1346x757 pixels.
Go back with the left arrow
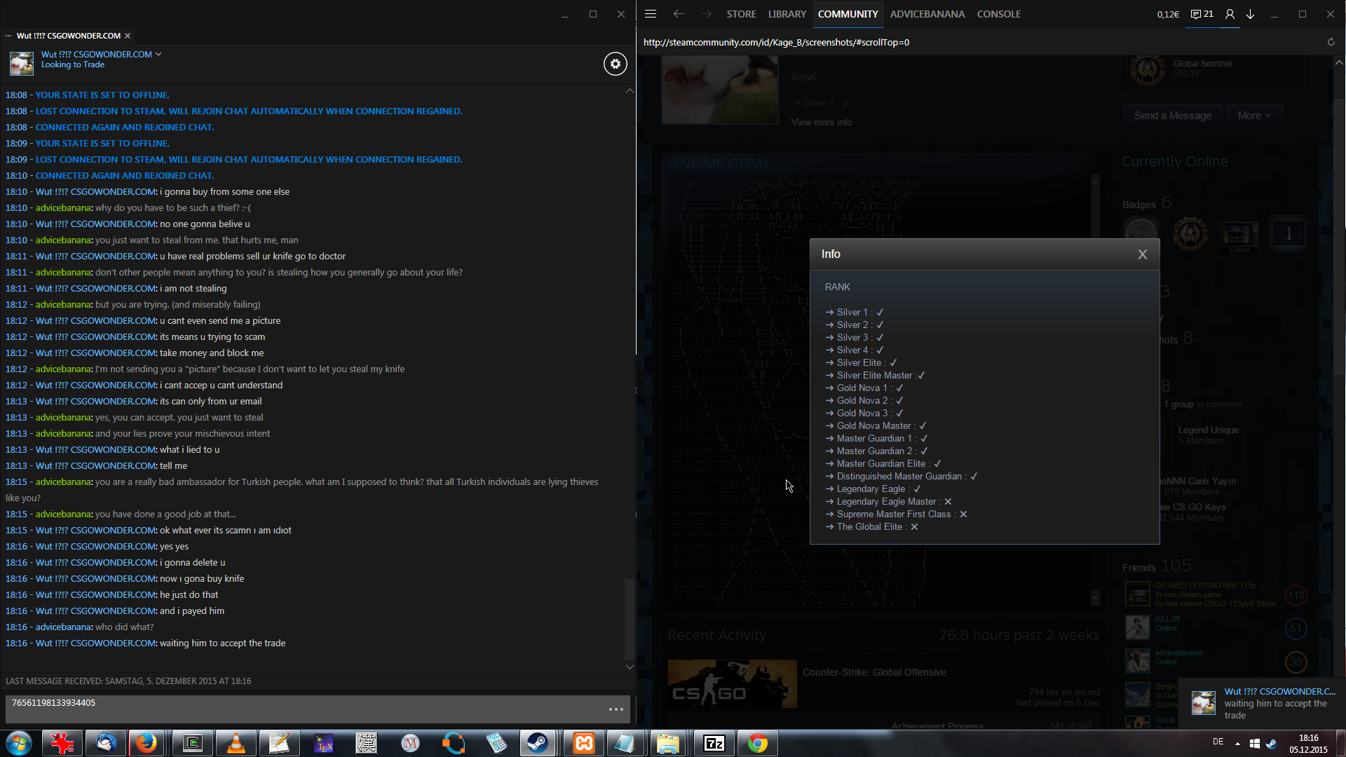678,14
